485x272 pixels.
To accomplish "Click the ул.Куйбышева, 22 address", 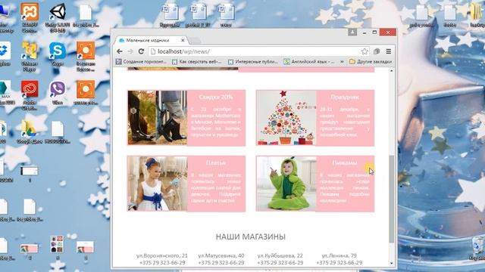I will 280,255.
